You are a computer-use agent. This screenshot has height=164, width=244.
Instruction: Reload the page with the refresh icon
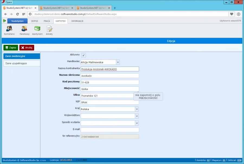[x=17, y=14]
